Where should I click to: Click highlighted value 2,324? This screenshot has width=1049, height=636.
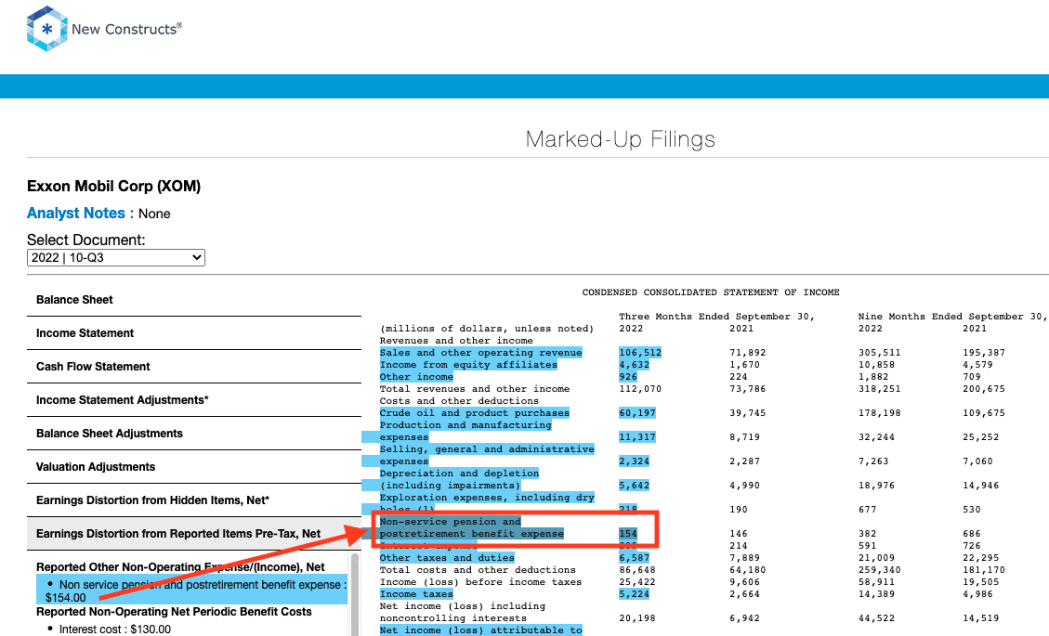tap(635, 461)
